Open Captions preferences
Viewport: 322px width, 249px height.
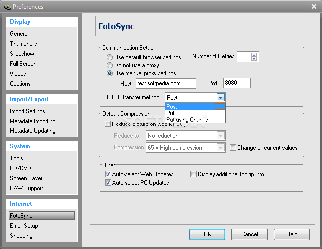click(x=20, y=84)
